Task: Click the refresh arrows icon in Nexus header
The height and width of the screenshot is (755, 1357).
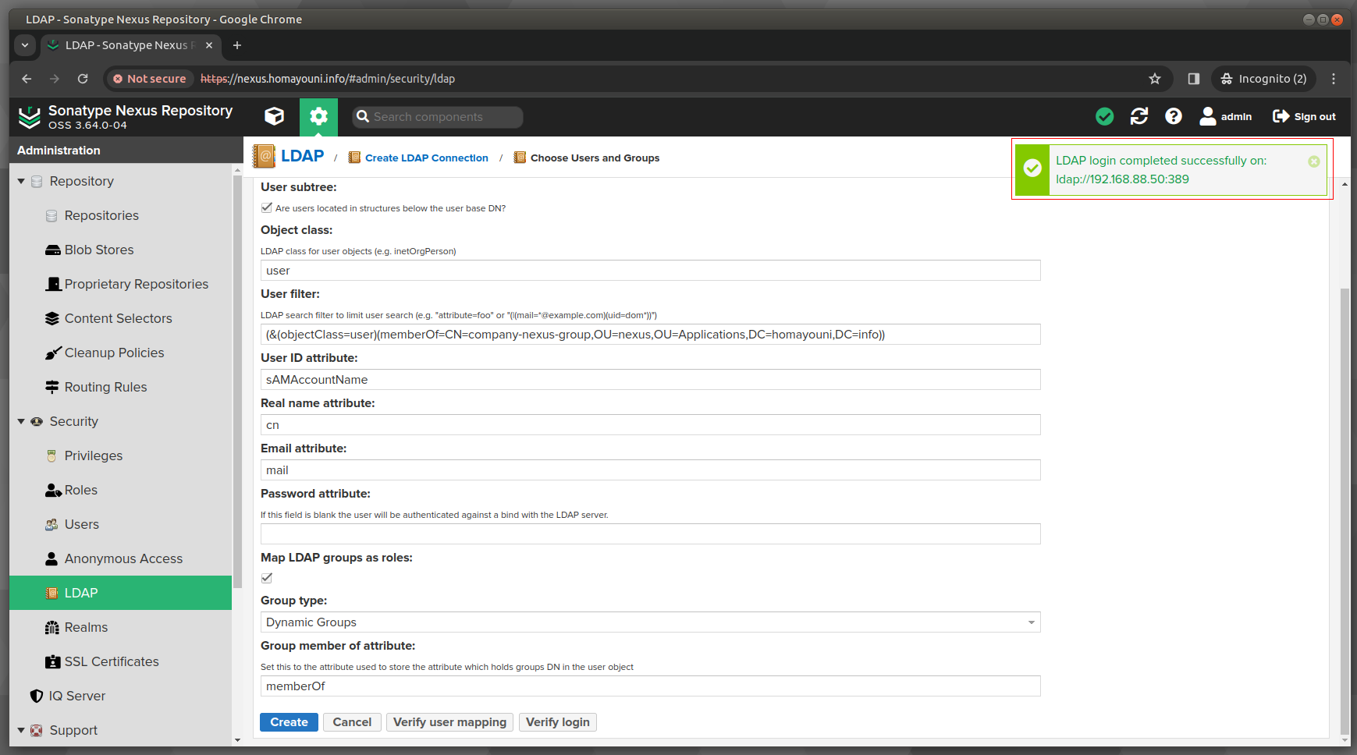Action: point(1139,117)
